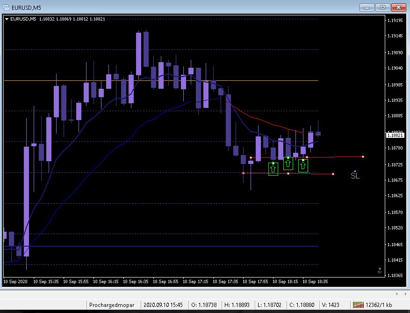
Task: Click the 1.19195 price scale label
Action: click(x=395, y=21)
